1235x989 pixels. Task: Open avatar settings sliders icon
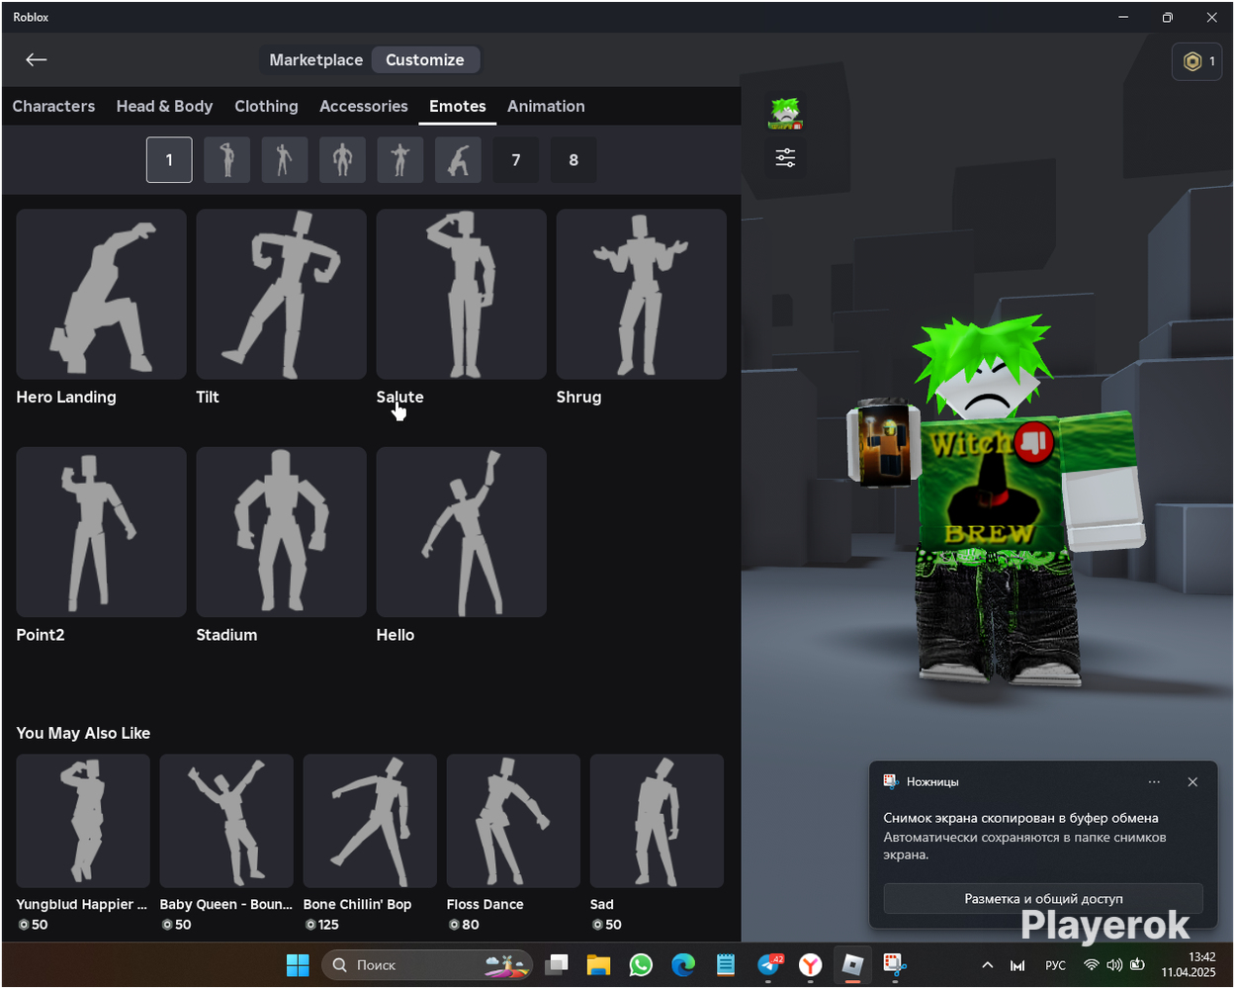785,157
